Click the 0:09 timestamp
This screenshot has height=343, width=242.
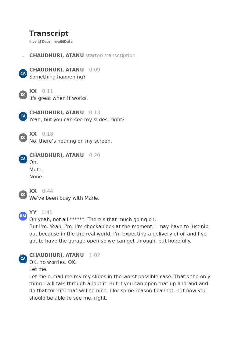tap(94, 70)
